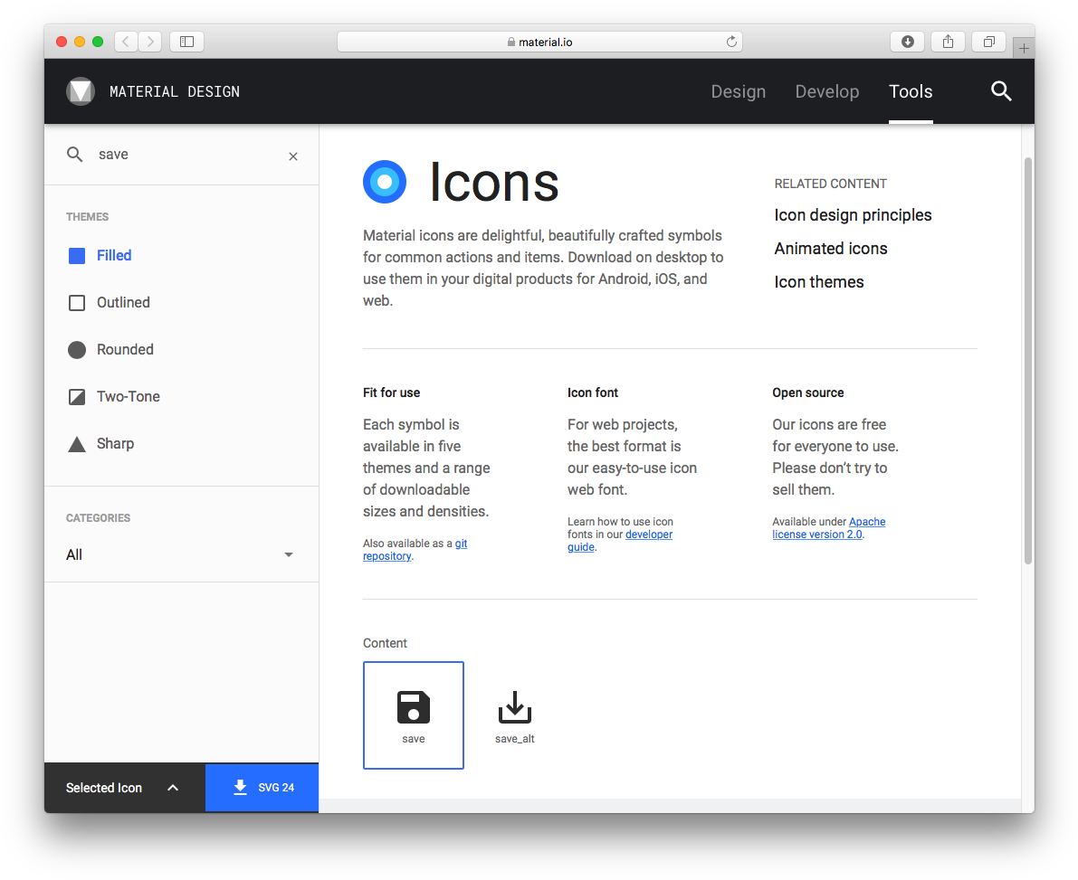Follow the developer guide link
This screenshot has width=1078, height=880.
[x=619, y=541]
